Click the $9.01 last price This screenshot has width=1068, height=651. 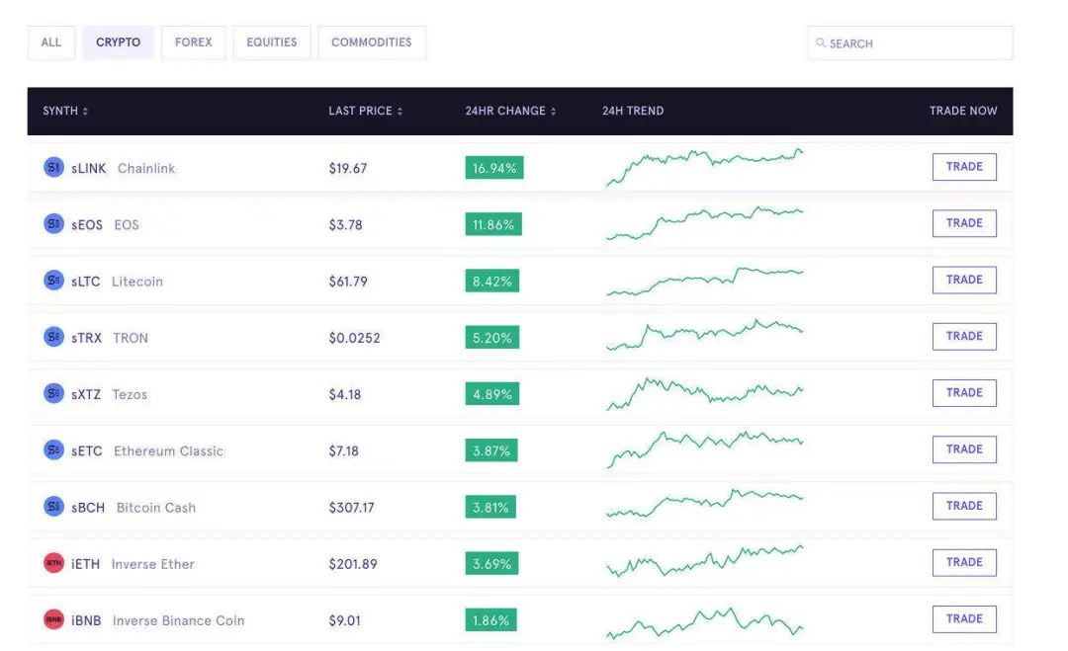click(x=345, y=620)
